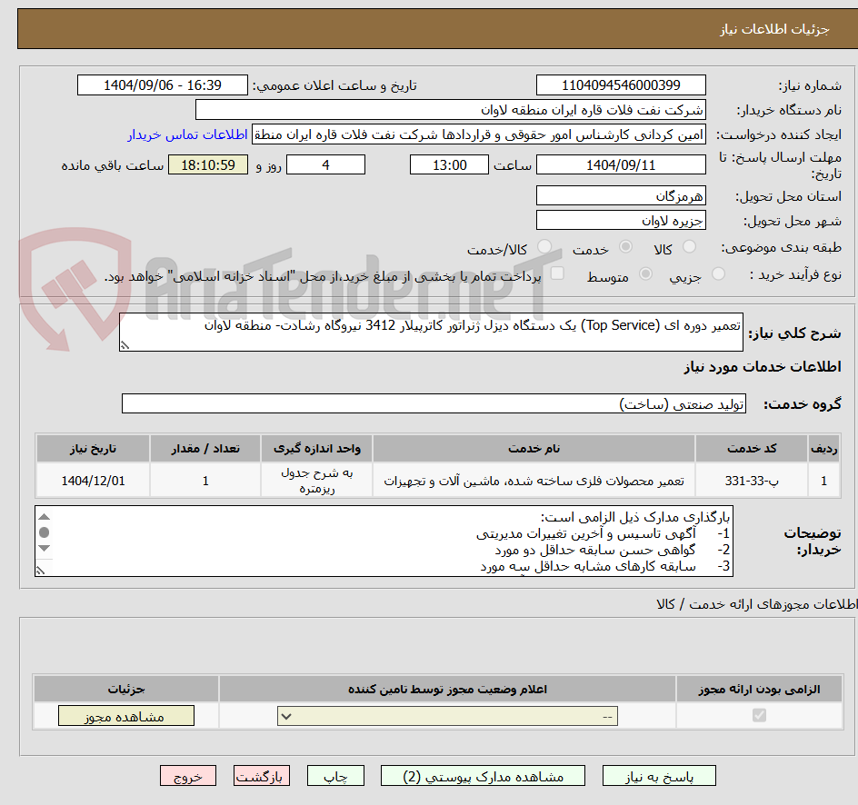
Task: Select the کالا radio under طبقه بندی موضوعی
Action: [x=688, y=245]
